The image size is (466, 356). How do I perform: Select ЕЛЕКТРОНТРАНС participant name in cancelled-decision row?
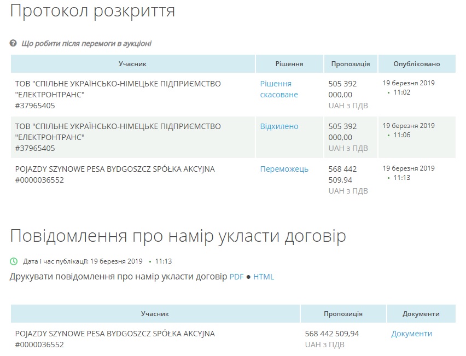pos(118,89)
